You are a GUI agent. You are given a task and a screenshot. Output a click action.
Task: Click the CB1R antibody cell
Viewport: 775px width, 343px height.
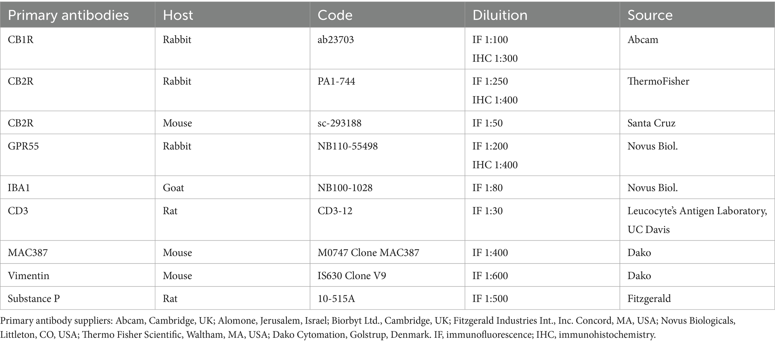coord(21,40)
